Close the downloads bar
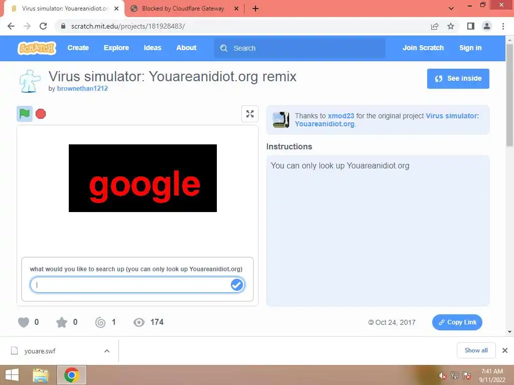 505,350
